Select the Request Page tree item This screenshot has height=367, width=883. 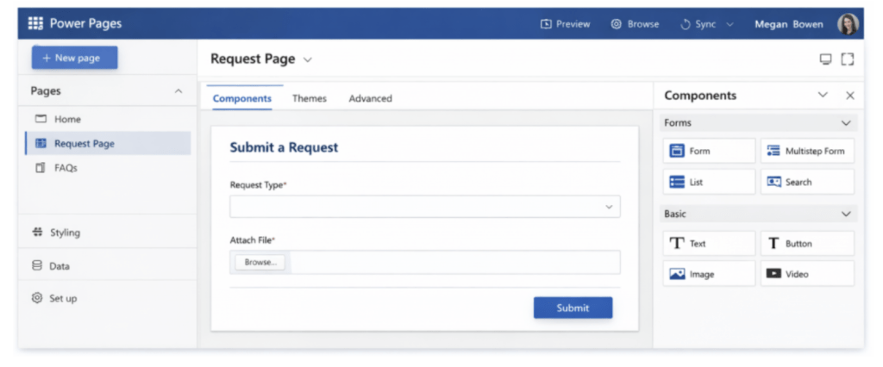coord(108,144)
